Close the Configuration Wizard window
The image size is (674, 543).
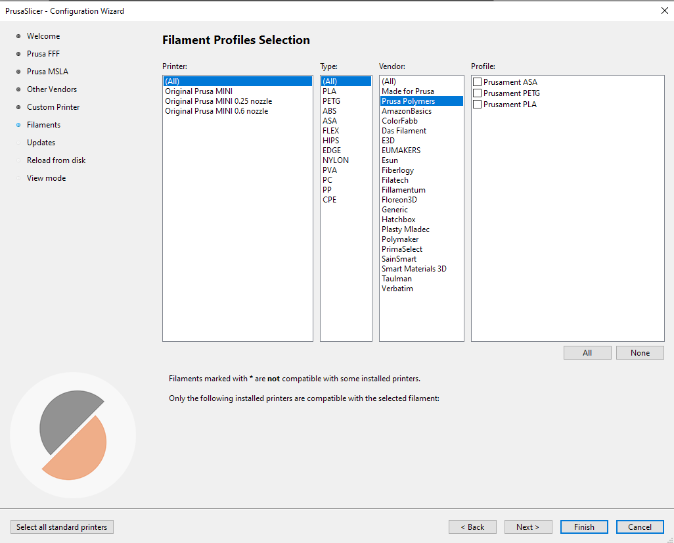[665, 11]
